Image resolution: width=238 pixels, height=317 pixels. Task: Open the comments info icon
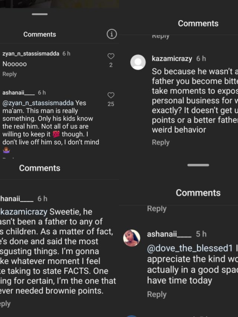[x=111, y=35]
